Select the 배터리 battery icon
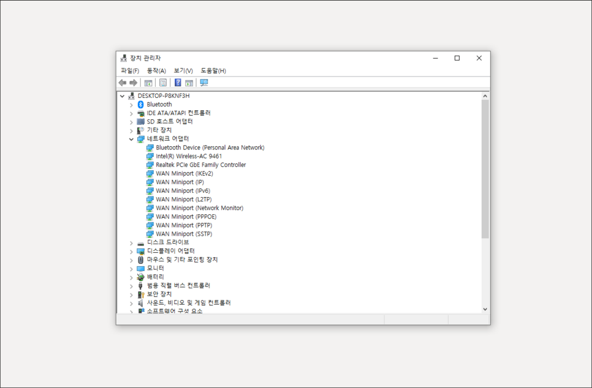 [140, 277]
